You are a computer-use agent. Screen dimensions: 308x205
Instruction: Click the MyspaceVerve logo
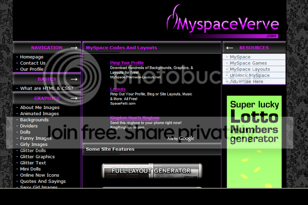point(223,21)
